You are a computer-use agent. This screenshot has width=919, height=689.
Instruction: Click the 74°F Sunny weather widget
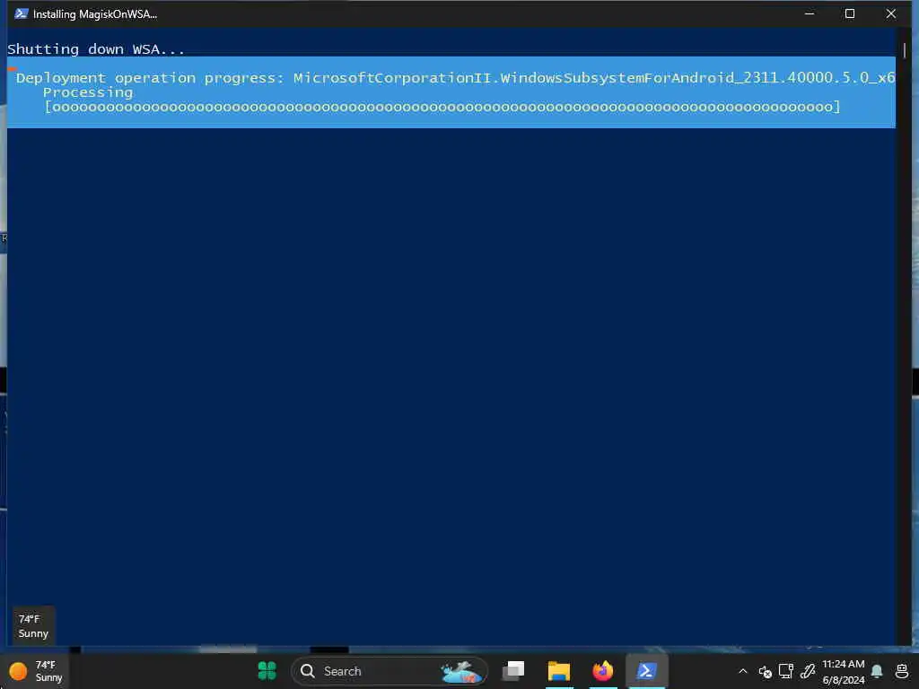(x=37, y=671)
